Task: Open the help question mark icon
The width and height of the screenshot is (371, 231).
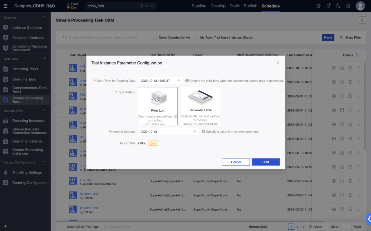Action: click(348, 6)
